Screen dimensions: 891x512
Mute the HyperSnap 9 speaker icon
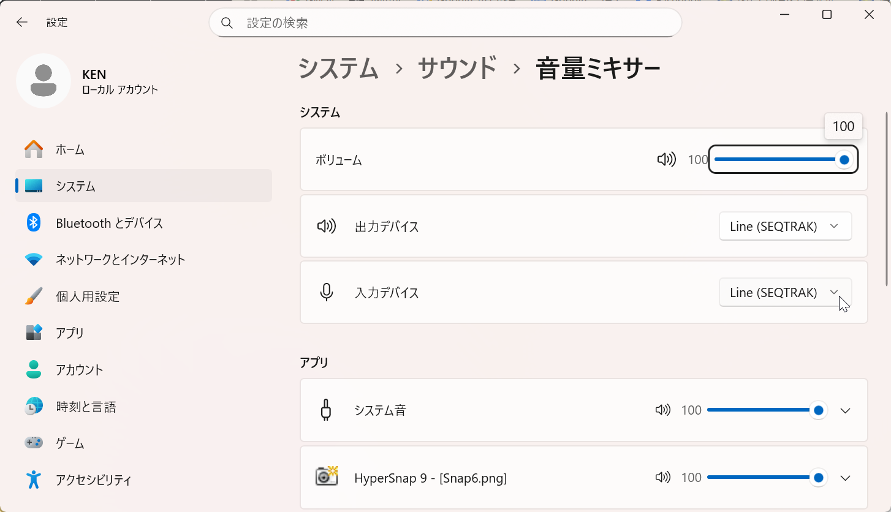(x=662, y=478)
